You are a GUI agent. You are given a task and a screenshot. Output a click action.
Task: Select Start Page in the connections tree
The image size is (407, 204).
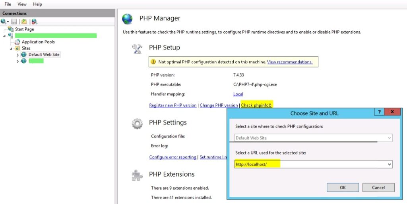click(x=24, y=29)
